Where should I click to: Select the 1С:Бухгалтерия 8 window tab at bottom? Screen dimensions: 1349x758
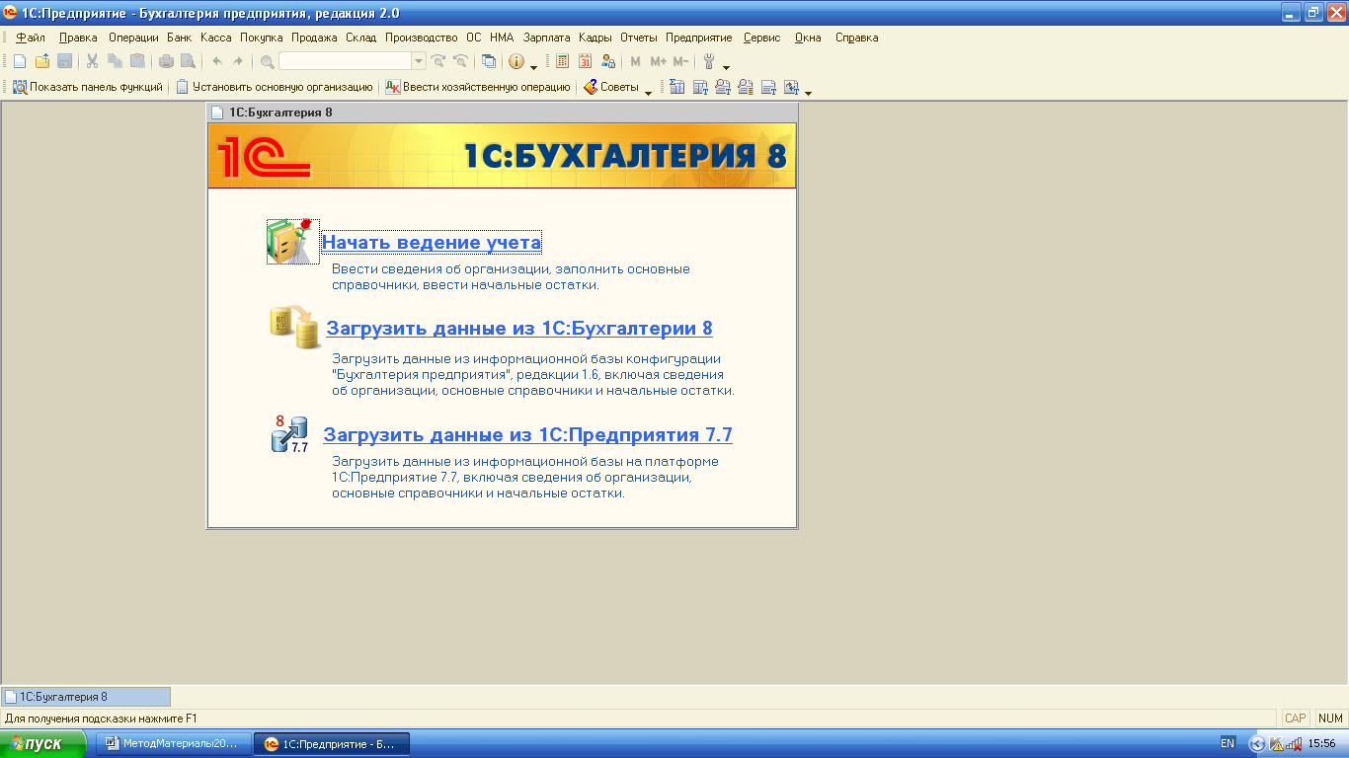(x=86, y=697)
